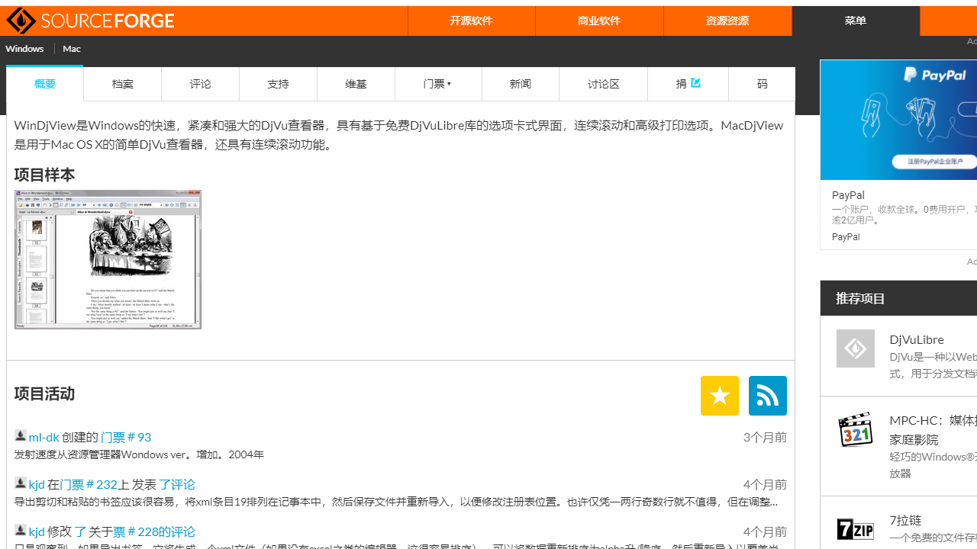Open the 门票＃93 ticket link
This screenshot has width=977, height=549.
[126, 437]
